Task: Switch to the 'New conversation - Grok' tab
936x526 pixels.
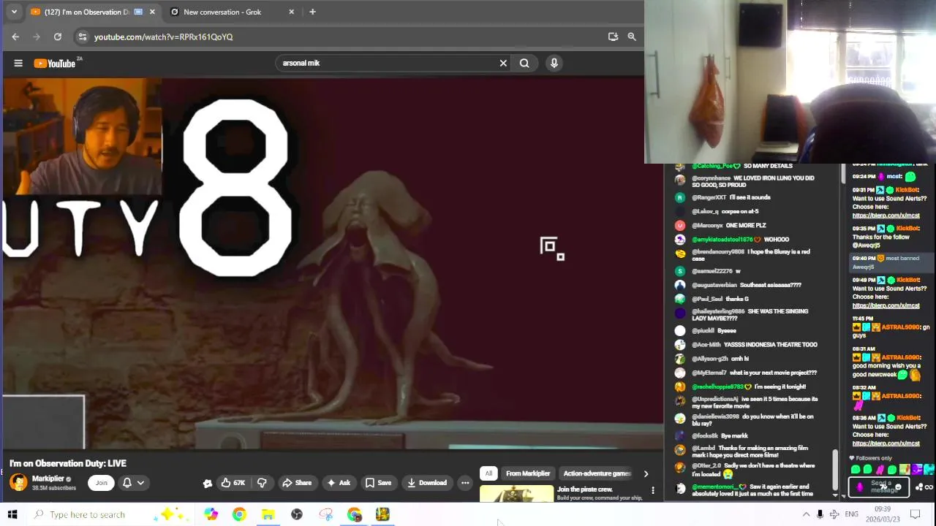Action: click(233, 12)
